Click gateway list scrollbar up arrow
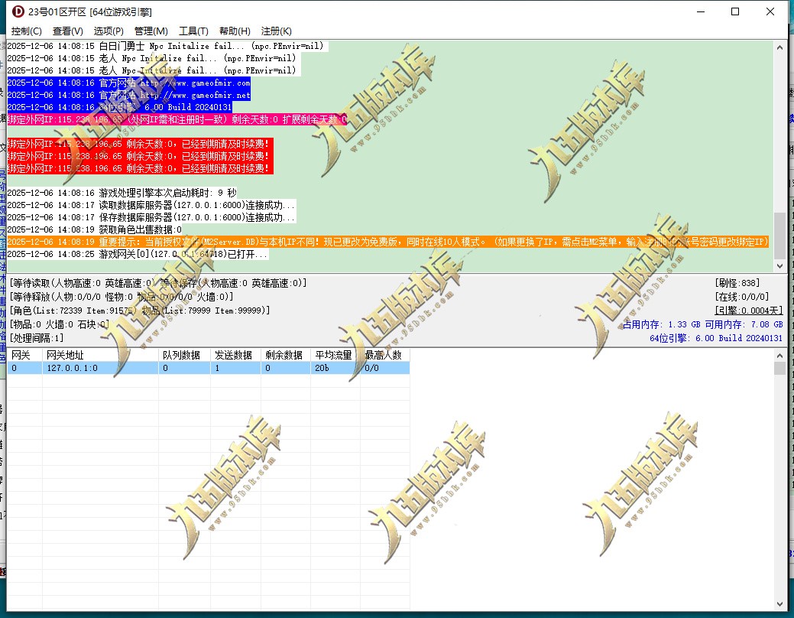The width and height of the screenshot is (794, 618). (779, 356)
